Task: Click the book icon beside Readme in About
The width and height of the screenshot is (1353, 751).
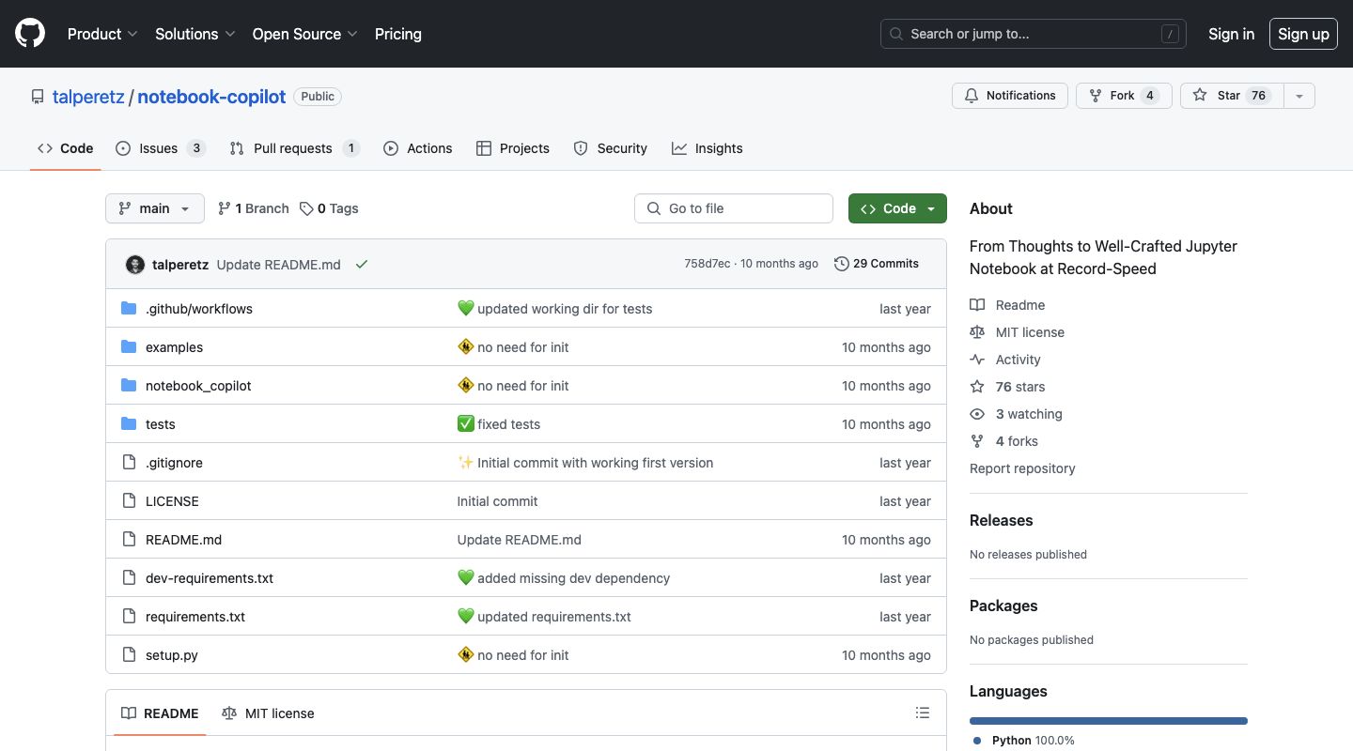Action: point(977,305)
